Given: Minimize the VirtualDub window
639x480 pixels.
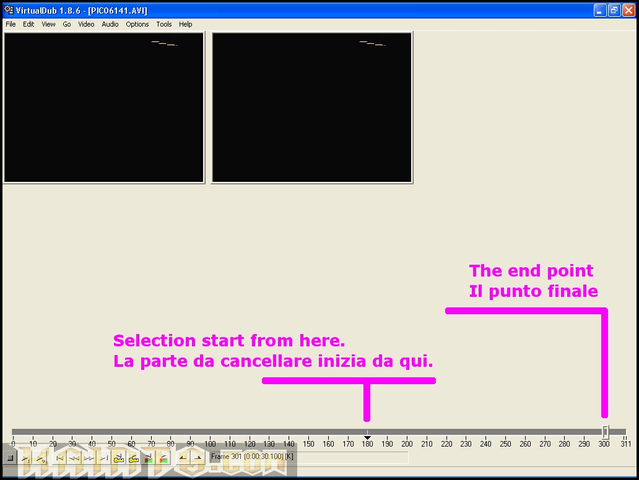Looking at the screenshot, I should pyautogui.click(x=600, y=10).
